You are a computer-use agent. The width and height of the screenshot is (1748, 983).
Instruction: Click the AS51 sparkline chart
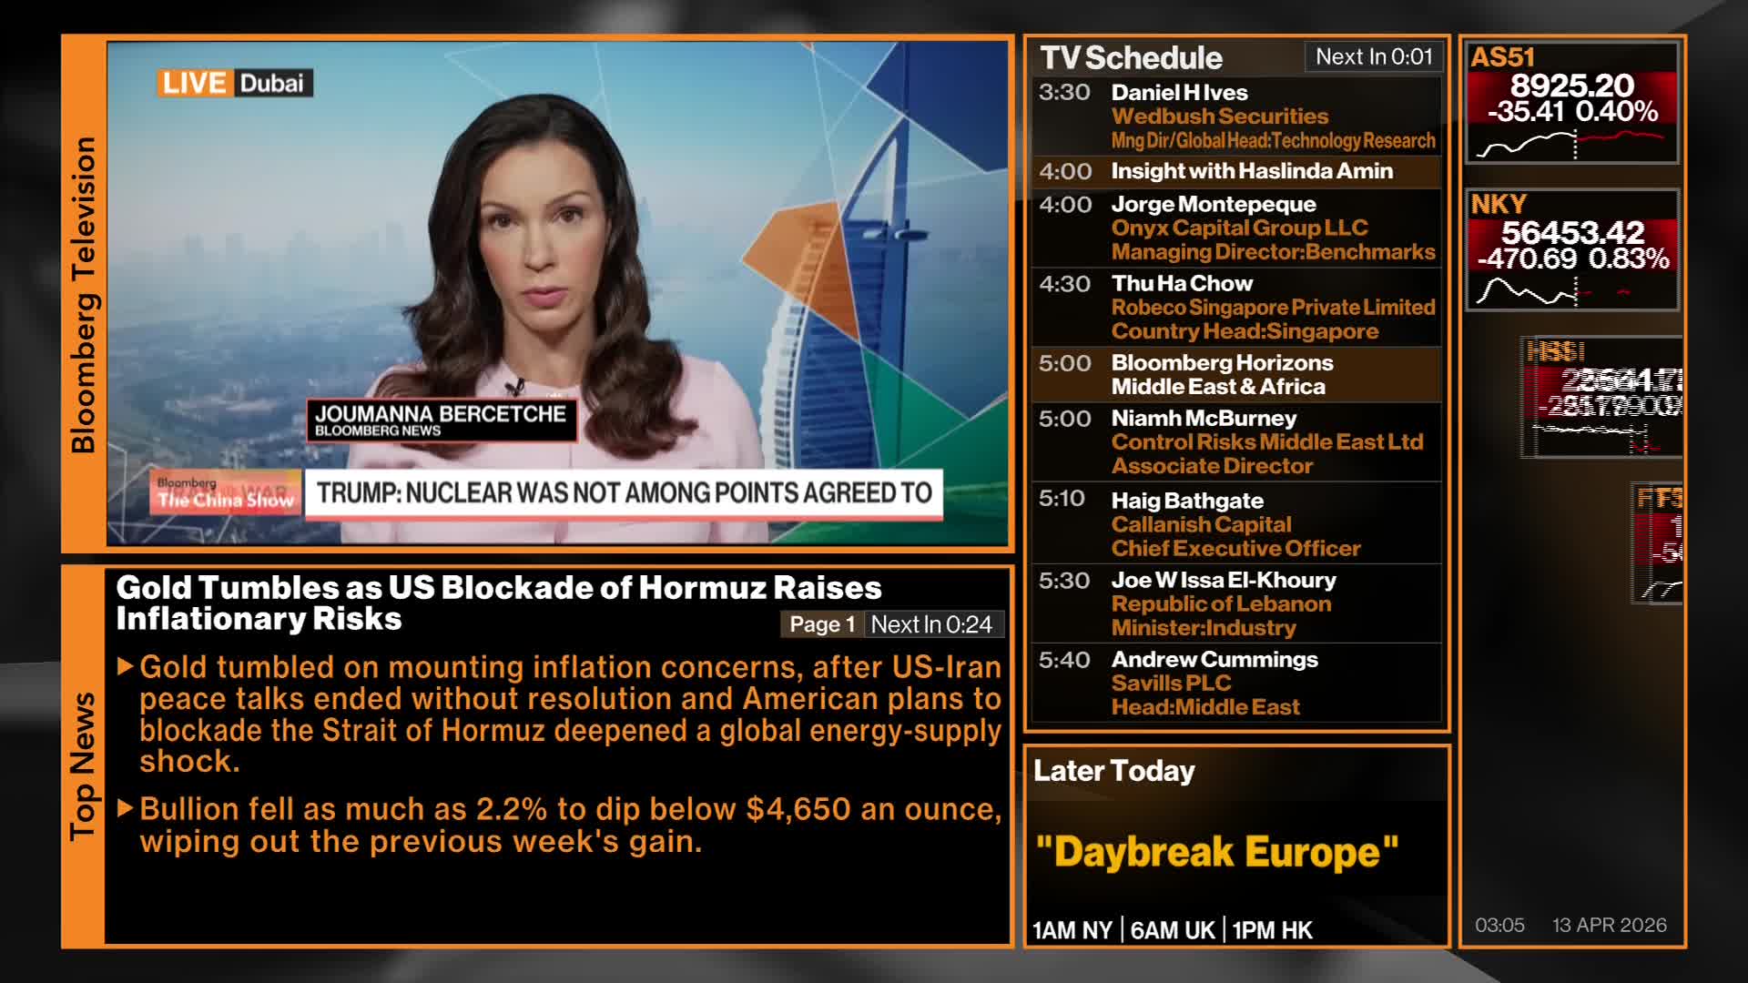[1570, 144]
